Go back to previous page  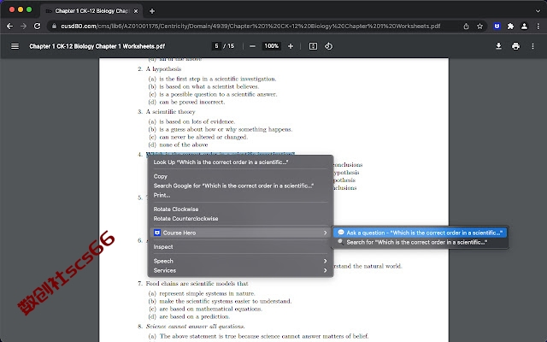[x=9, y=27]
